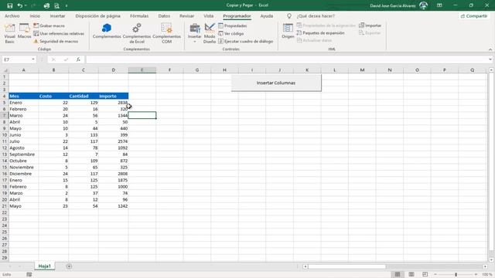Switch to Page Layout view
The width and height of the screenshot is (495, 278).
click(x=411, y=275)
